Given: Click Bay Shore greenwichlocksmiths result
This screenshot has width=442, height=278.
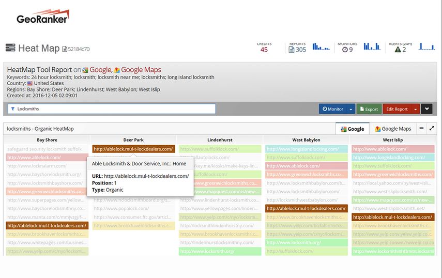Looking at the screenshot, I should pyautogui.click(x=47, y=192).
